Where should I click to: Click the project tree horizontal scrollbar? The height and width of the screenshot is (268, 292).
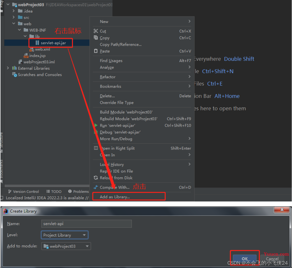coord(47,186)
